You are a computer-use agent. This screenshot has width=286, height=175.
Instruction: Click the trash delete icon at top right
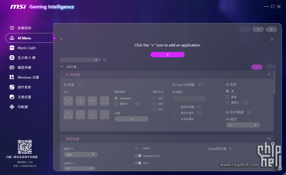[271, 30]
